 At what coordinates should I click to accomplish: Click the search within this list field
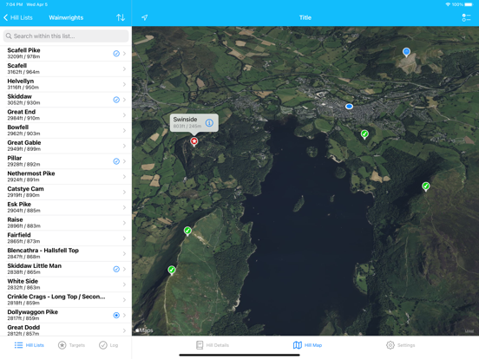coord(66,36)
